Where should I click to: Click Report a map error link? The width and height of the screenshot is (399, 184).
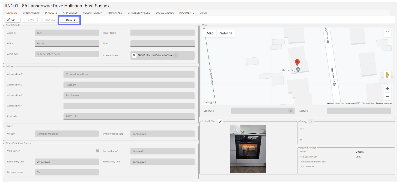(384, 103)
